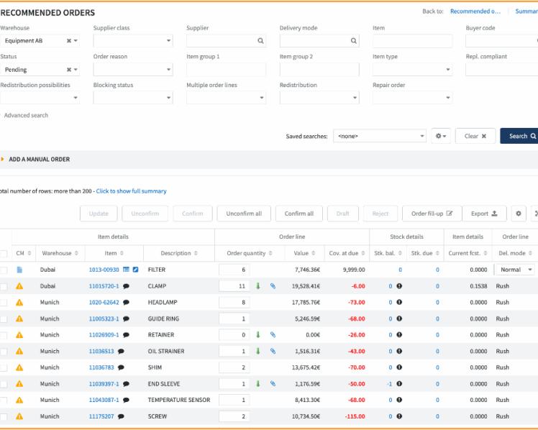
Task: Click the paperclip attachment icon for CLAMP
Action: [x=273, y=286]
